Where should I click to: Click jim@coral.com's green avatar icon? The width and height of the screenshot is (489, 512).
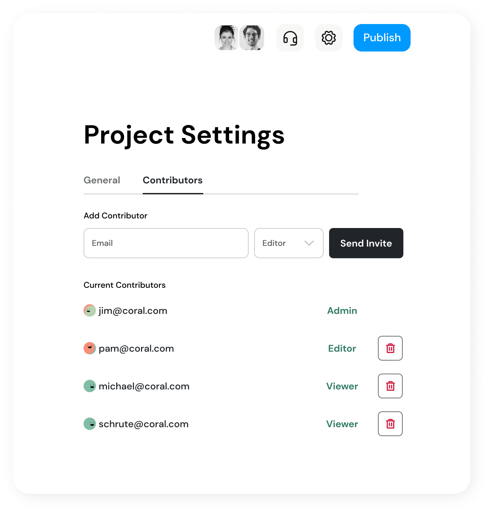pyautogui.click(x=90, y=310)
